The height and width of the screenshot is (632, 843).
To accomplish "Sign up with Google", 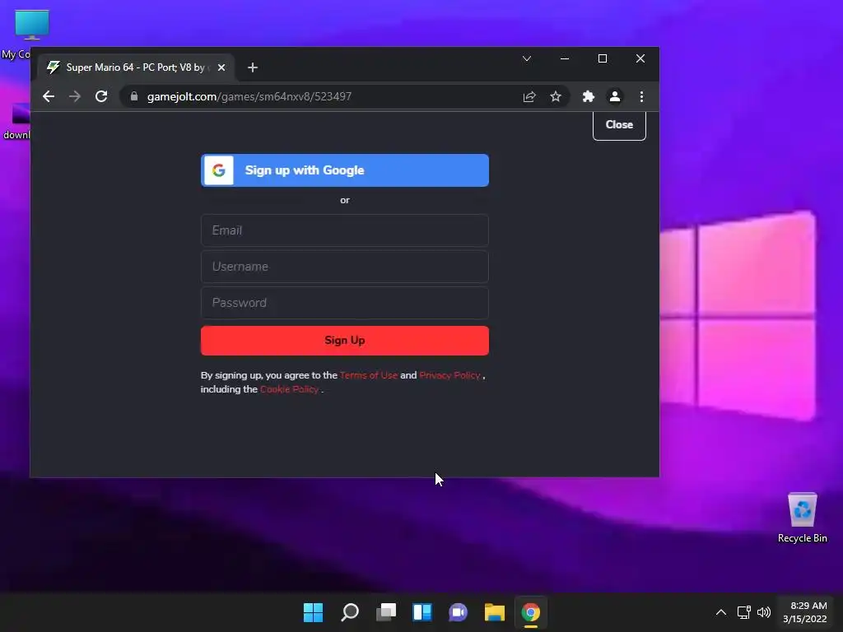I will pyautogui.click(x=345, y=170).
